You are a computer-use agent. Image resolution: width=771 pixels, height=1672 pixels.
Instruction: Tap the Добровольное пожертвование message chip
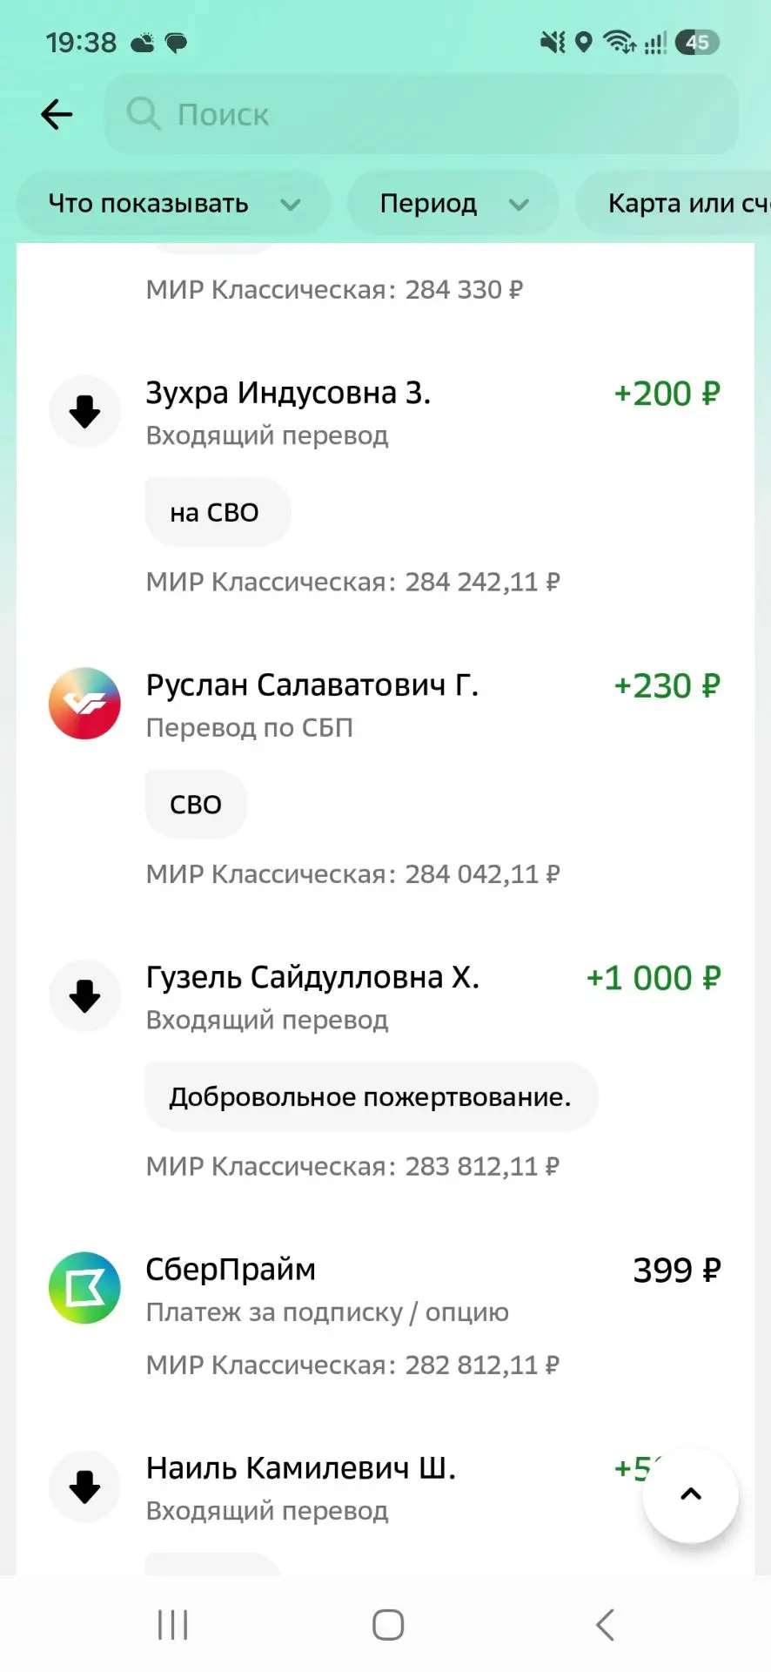[x=371, y=1096]
